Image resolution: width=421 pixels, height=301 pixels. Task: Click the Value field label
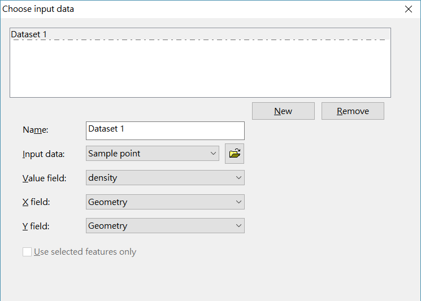click(44, 178)
